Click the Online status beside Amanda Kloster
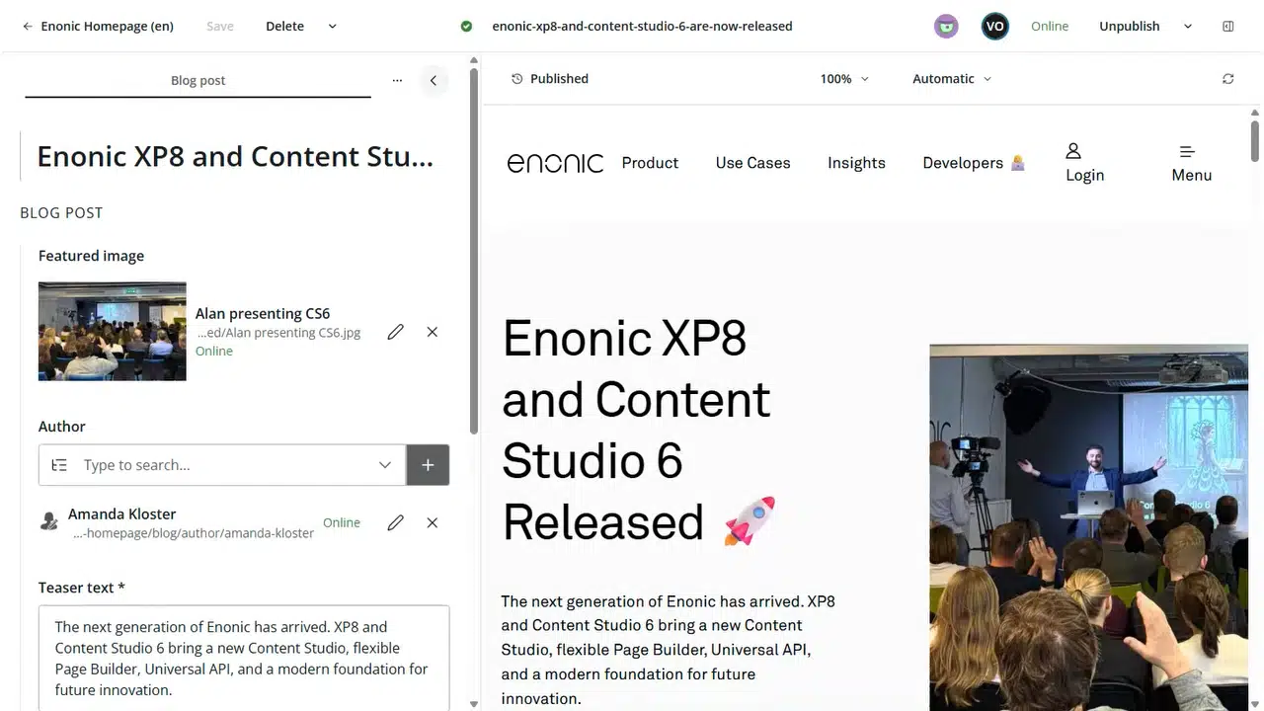 coord(342,522)
